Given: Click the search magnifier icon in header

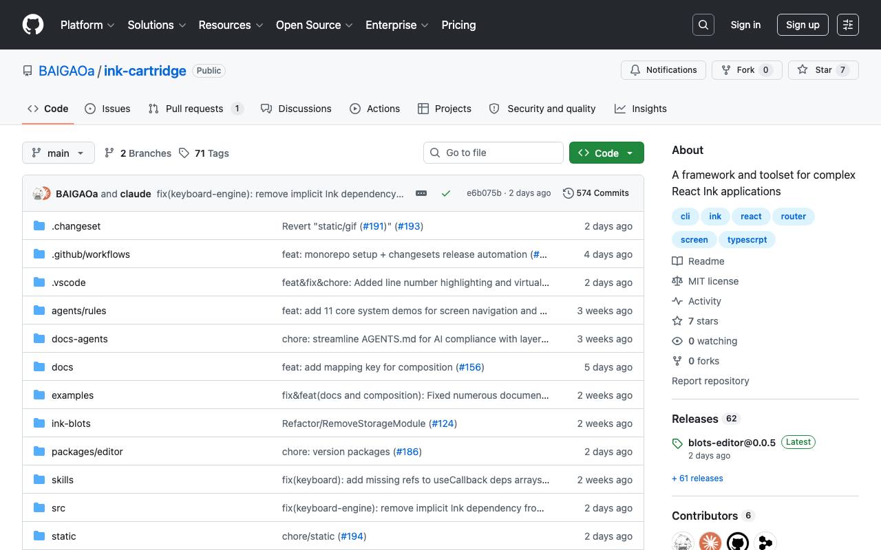Looking at the screenshot, I should coord(703,25).
